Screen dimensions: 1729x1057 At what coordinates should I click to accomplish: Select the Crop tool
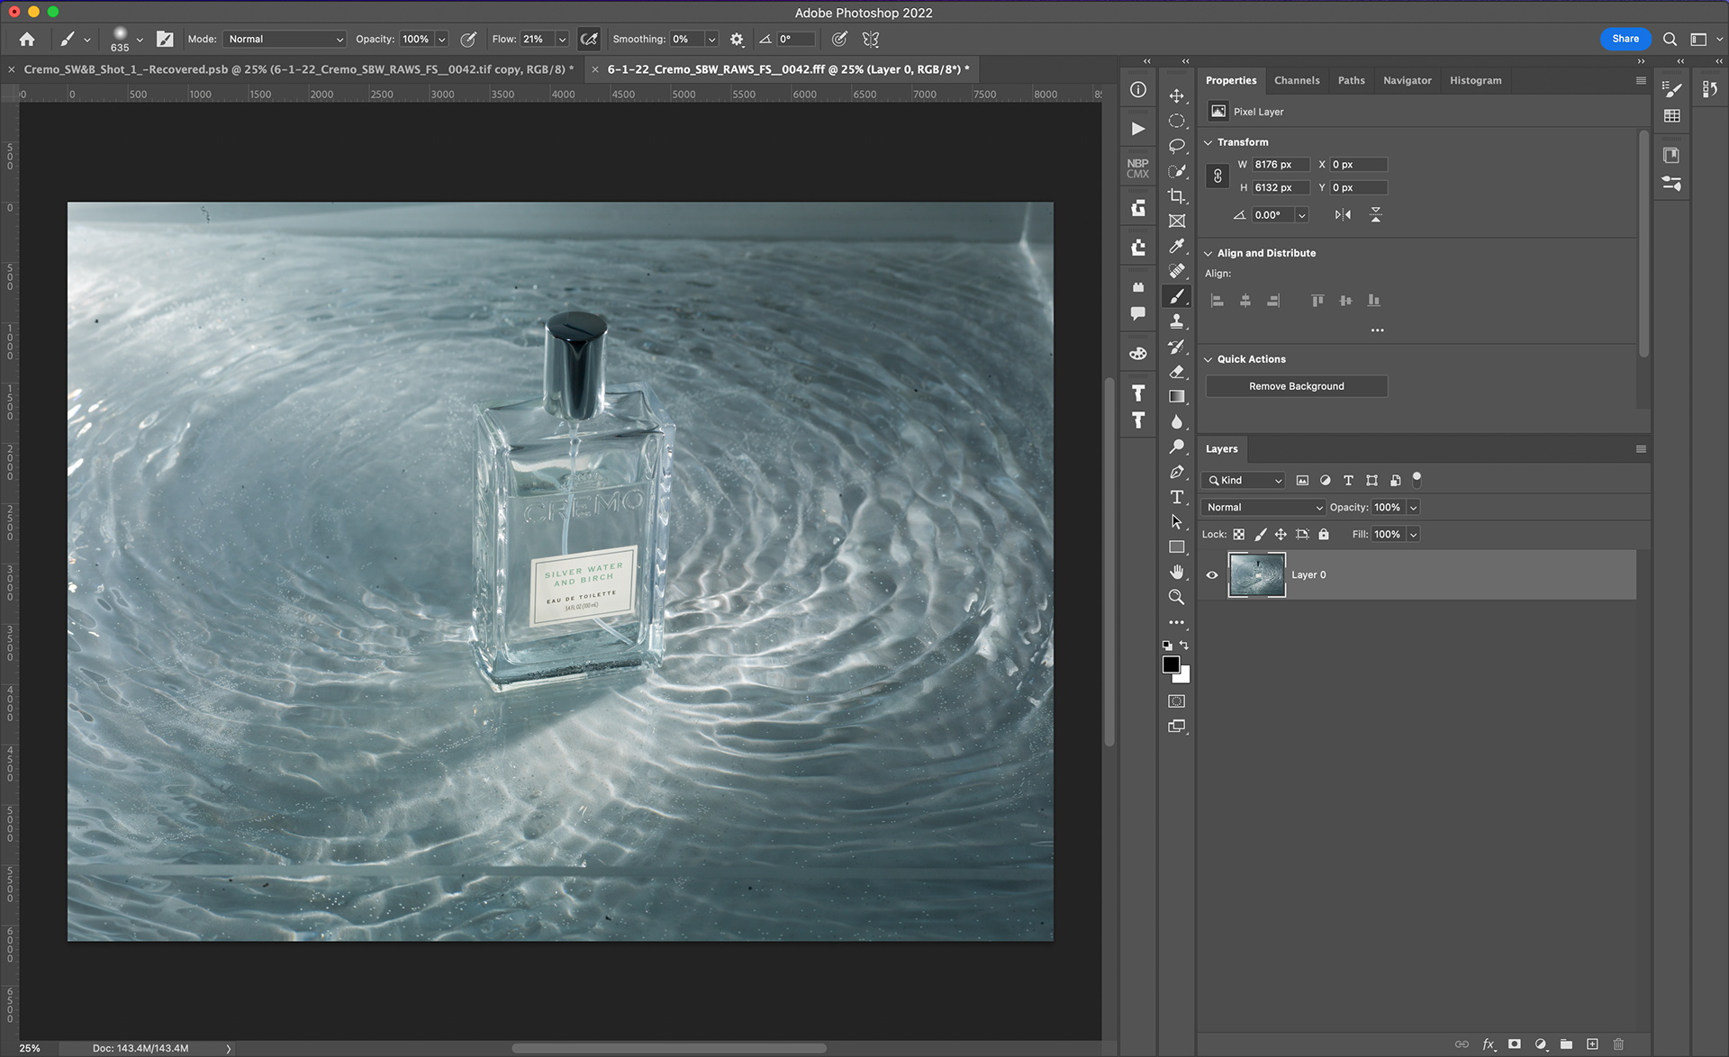[x=1176, y=196]
